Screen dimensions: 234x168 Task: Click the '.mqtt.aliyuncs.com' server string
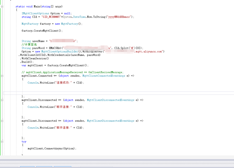pyautogui.click(x=149, y=51)
